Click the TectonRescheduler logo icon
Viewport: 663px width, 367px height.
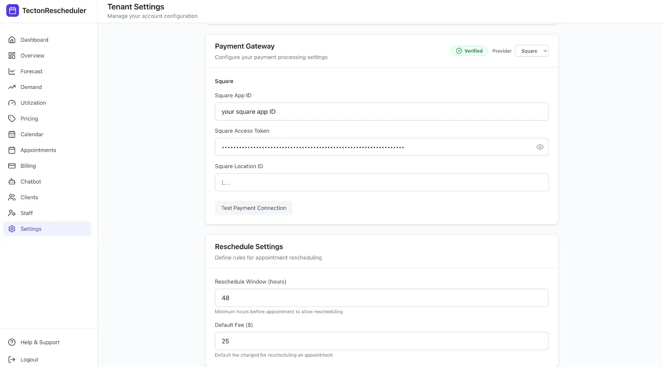click(x=12, y=11)
